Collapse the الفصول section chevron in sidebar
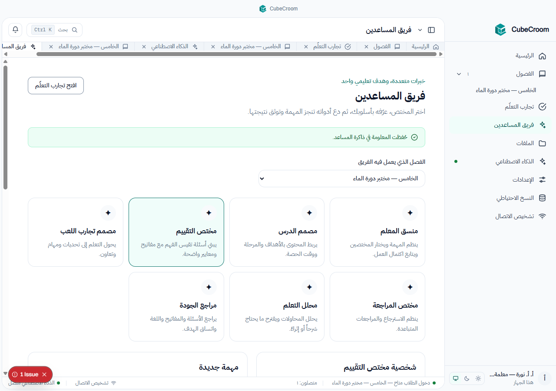The width and height of the screenshot is (556, 391). (459, 74)
